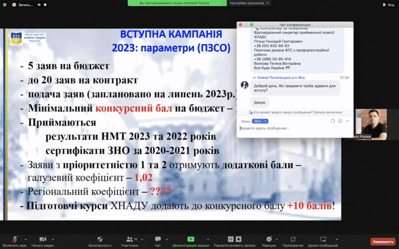Expand arrow next to Участники

pos(142,240)
